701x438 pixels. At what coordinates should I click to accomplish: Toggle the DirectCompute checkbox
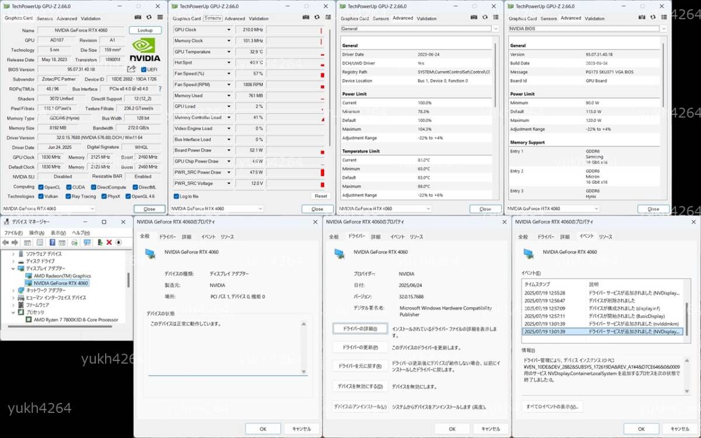point(93,187)
